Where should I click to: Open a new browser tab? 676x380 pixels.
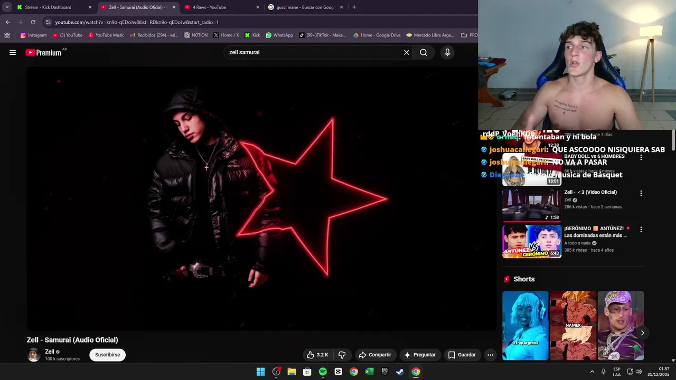pyautogui.click(x=354, y=7)
